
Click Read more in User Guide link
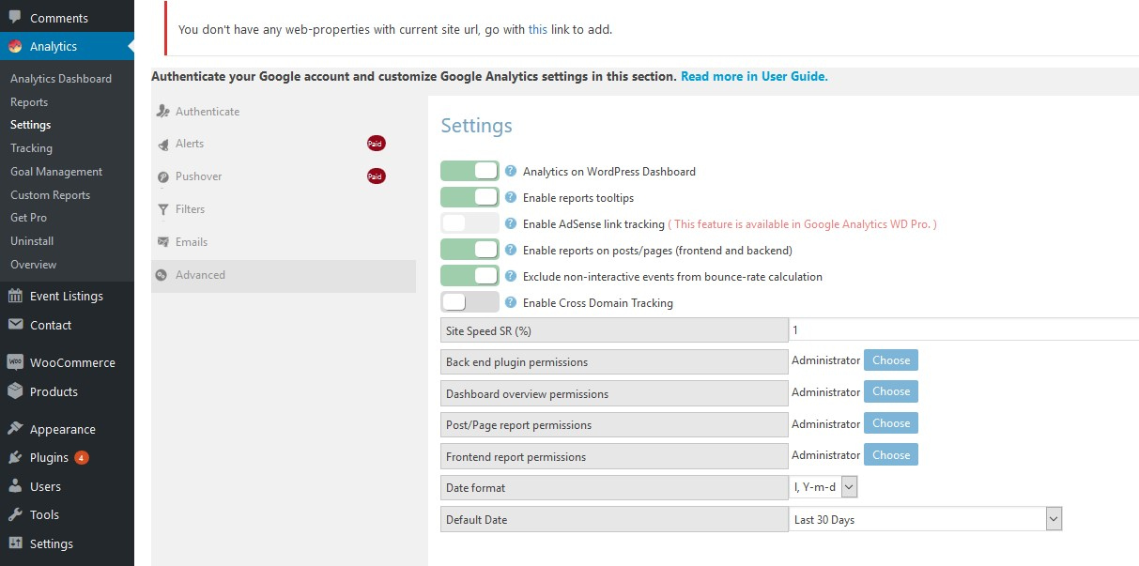(x=754, y=77)
